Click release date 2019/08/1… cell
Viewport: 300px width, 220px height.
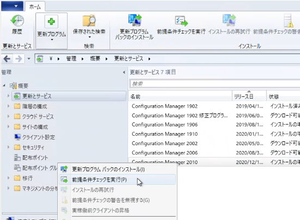point(249,124)
